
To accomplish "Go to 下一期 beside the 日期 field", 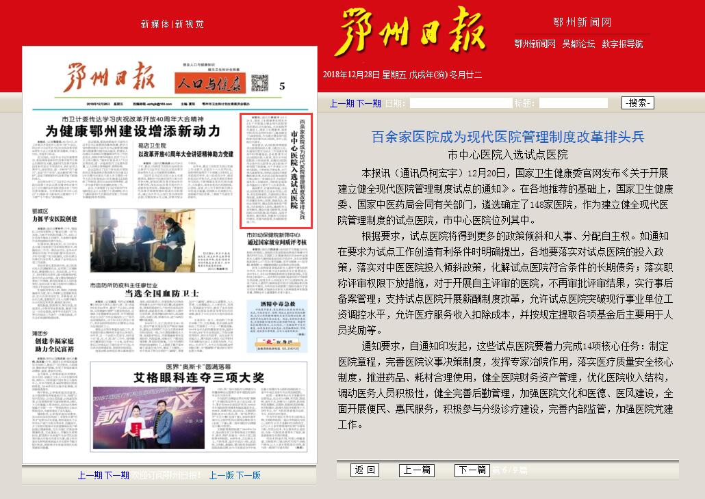I will (x=368, y=103).
